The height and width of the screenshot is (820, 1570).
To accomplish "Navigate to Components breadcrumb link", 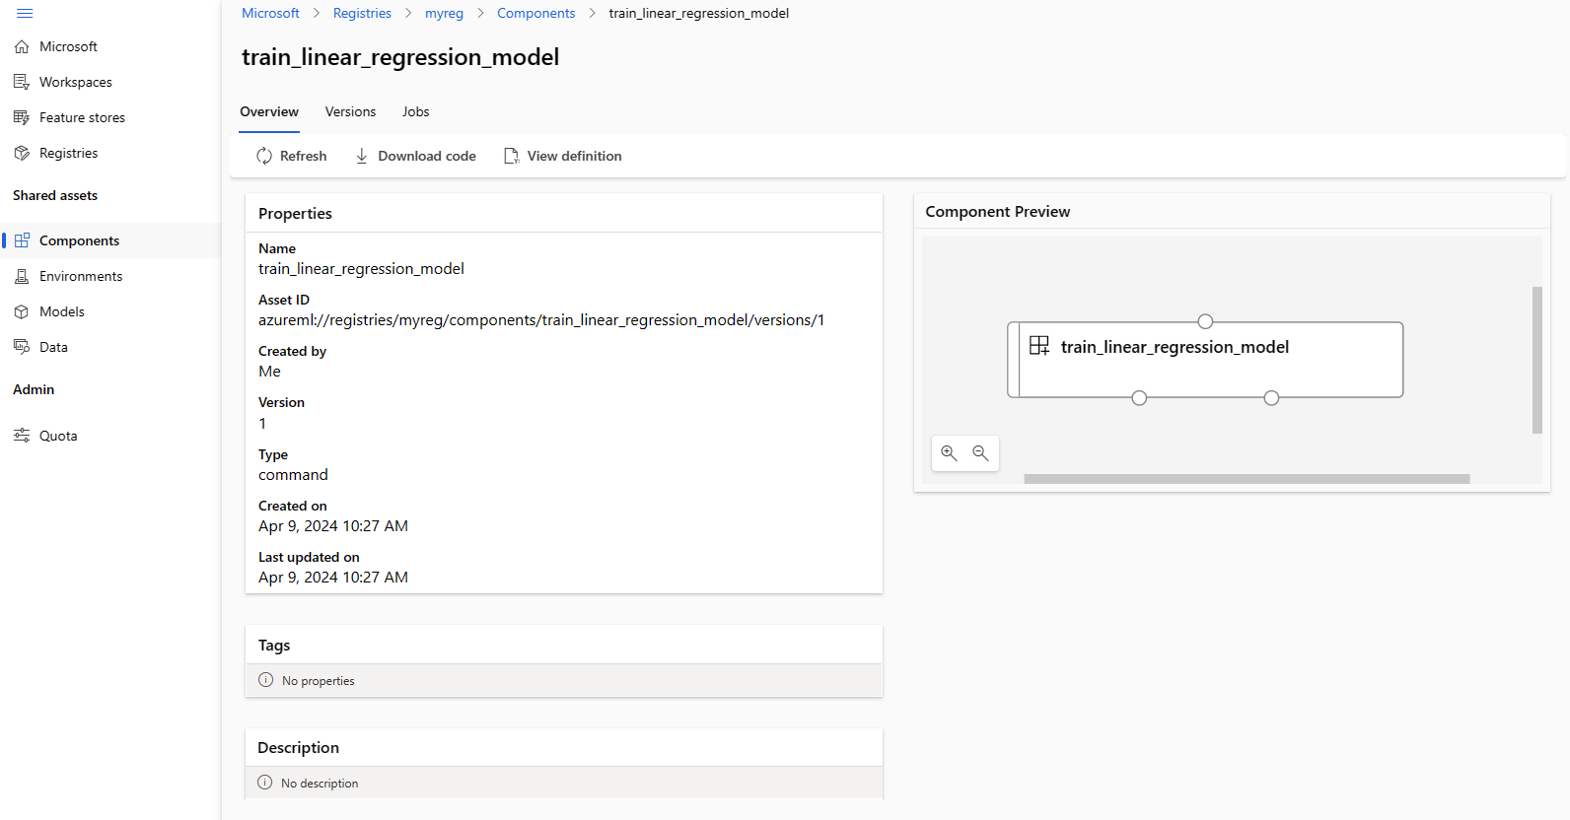I will click(x=536, y=13).
